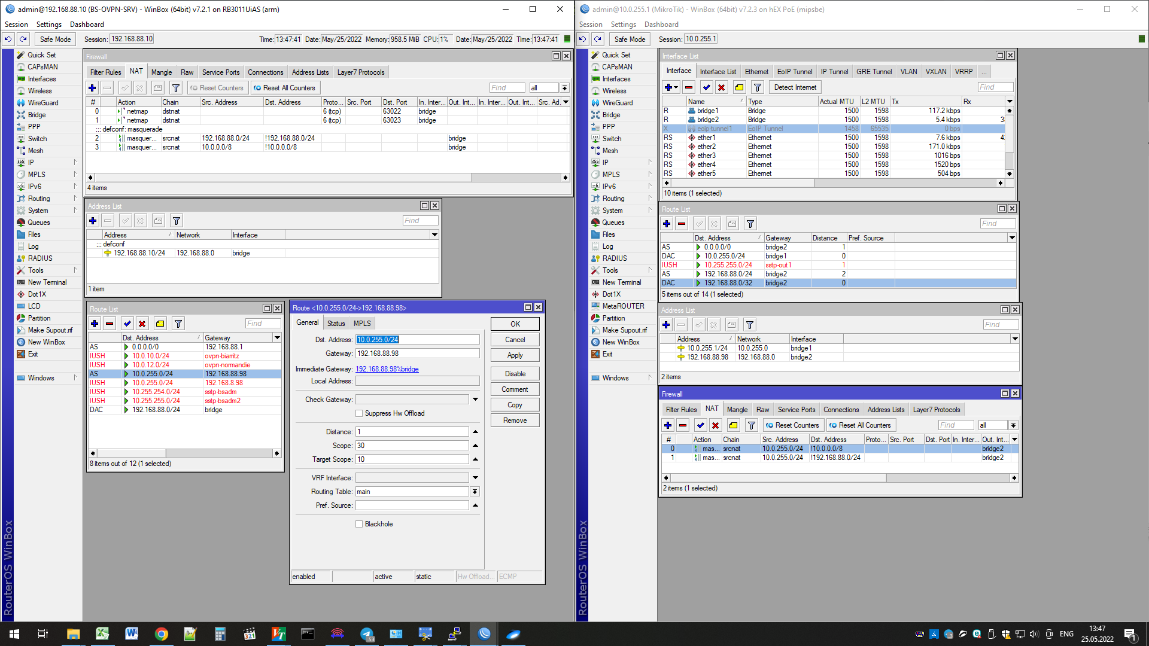Click filter funnel in right Address List toolbar
The height and width of the screenshot is (646, 1149).
[750, 325]
